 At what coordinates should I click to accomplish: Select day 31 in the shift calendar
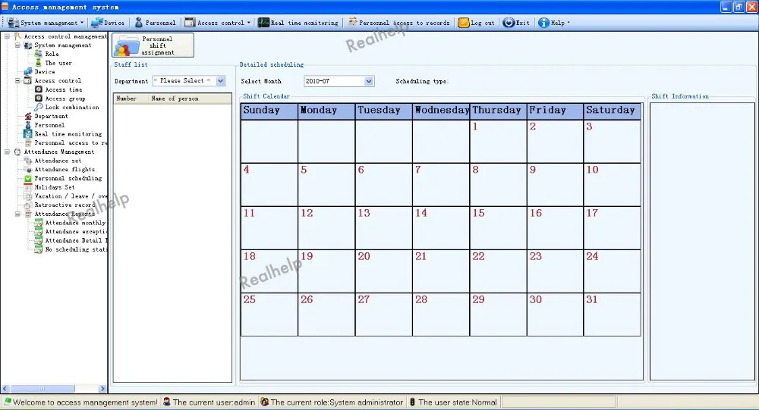(x=613, y=315)
